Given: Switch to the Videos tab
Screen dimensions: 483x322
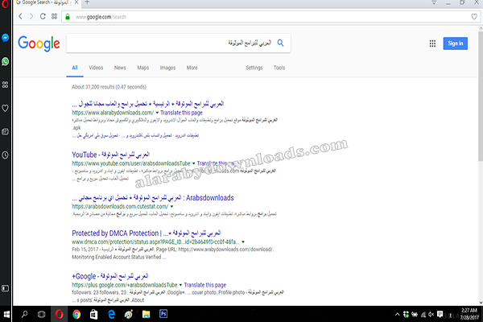Looking at the screenshot, I should pyautogui.click(x=96, y=68).
